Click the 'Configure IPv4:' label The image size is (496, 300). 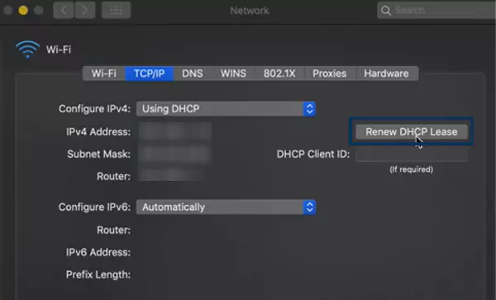coord(94,109)
